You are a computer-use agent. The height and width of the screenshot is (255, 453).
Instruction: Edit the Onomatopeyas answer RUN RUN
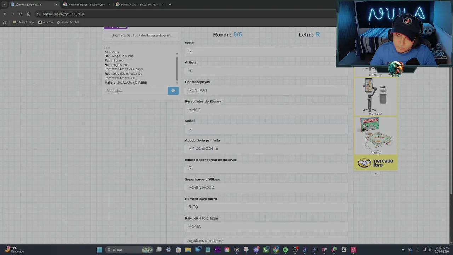tap(266, 90)
